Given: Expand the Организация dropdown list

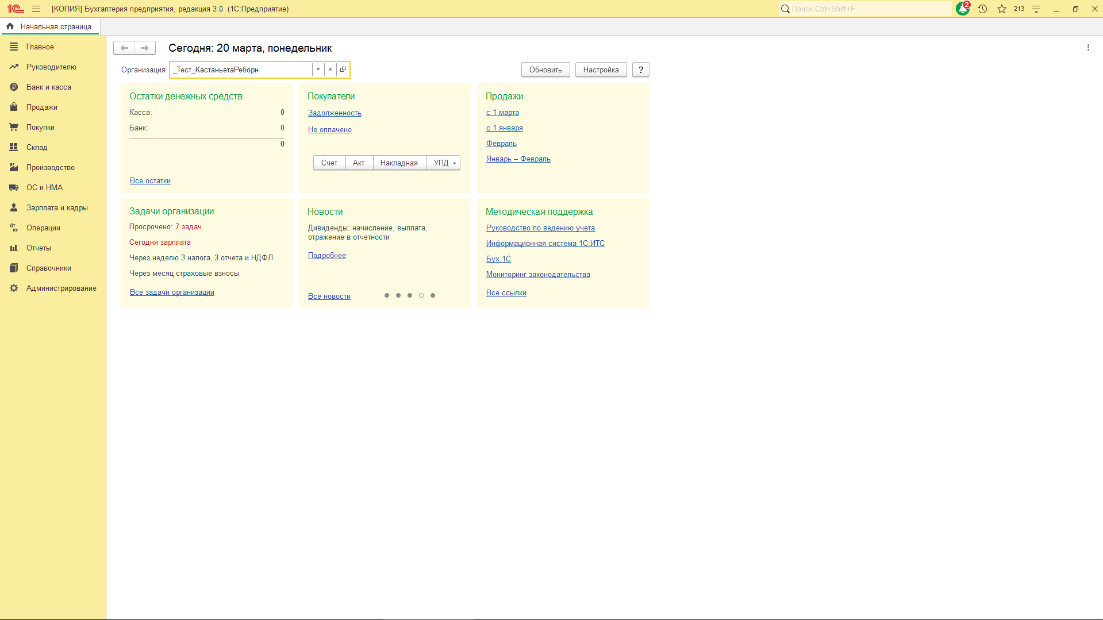Looking at the screenshot, I should coord(318,70).
